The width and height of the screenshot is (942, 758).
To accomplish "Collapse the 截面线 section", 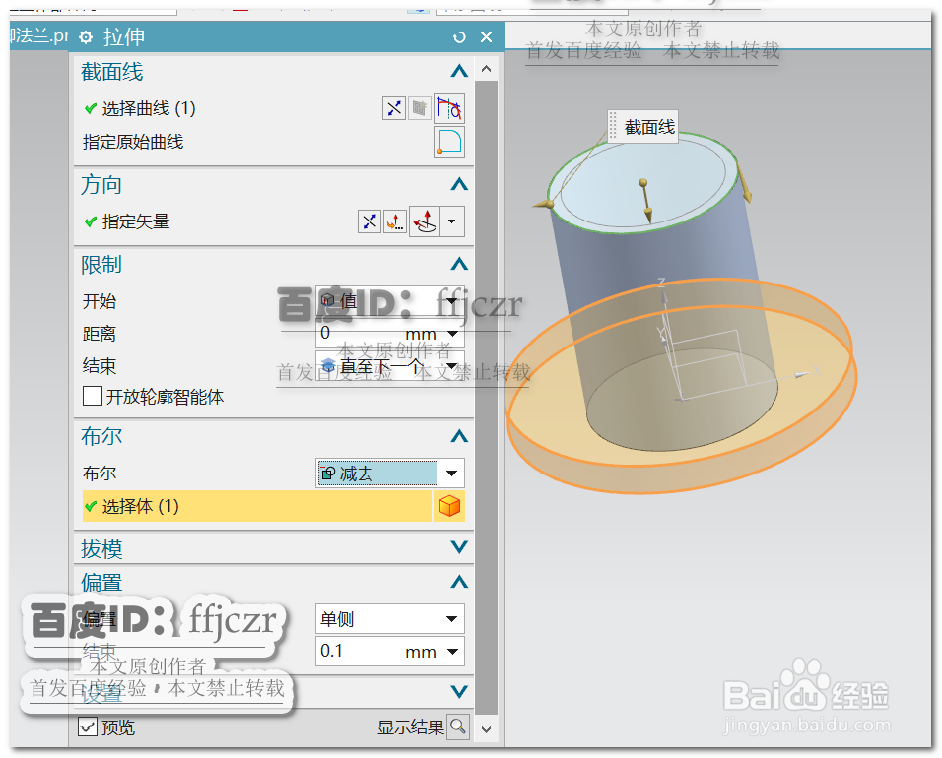I will (458, 71).
